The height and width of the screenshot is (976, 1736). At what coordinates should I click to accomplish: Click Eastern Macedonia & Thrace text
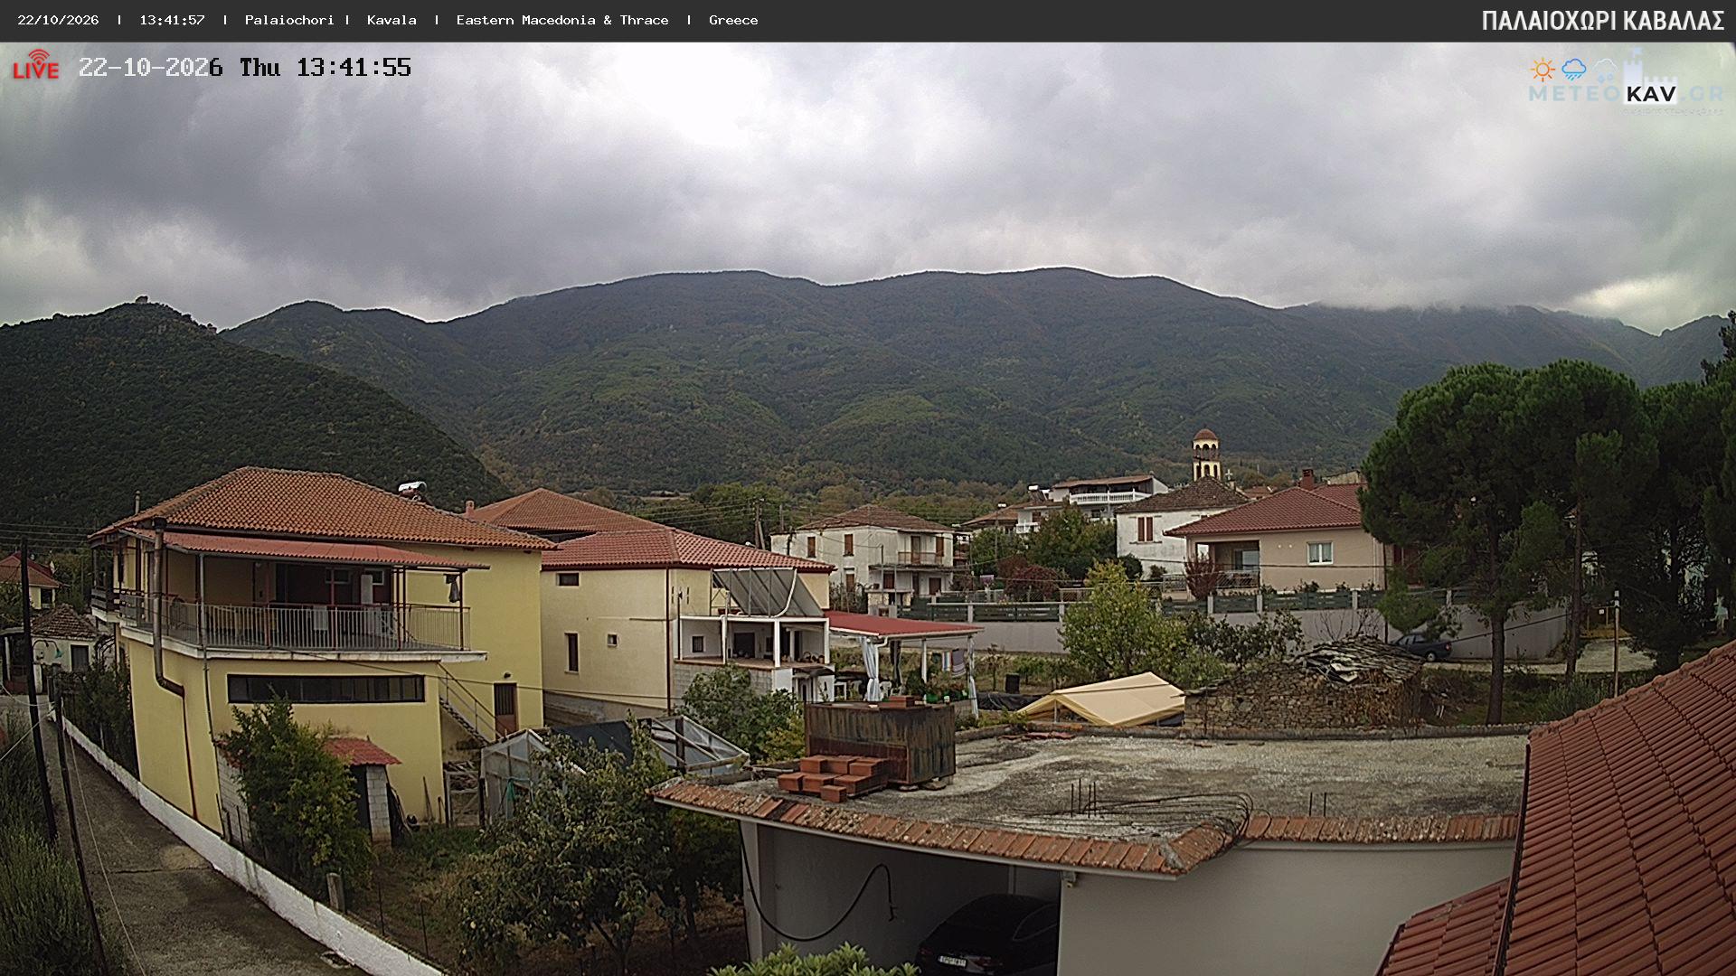click(x=562, y=20)
